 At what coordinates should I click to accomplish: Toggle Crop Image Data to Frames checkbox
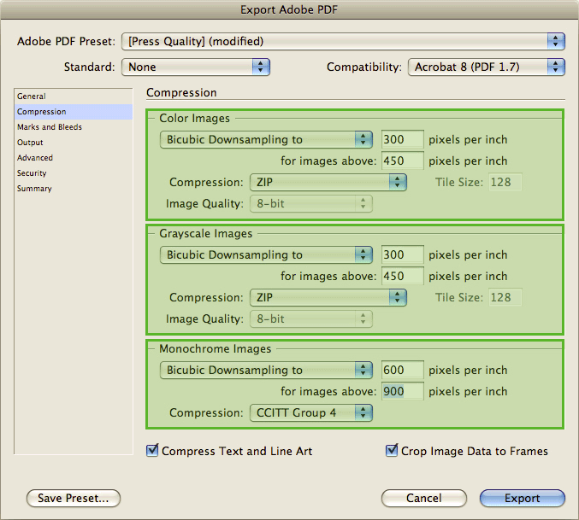point(393,451)
